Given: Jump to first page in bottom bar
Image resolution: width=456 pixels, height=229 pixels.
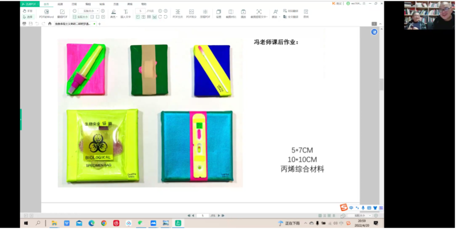Looking at the screenshot, I should (x=189, y=215).
